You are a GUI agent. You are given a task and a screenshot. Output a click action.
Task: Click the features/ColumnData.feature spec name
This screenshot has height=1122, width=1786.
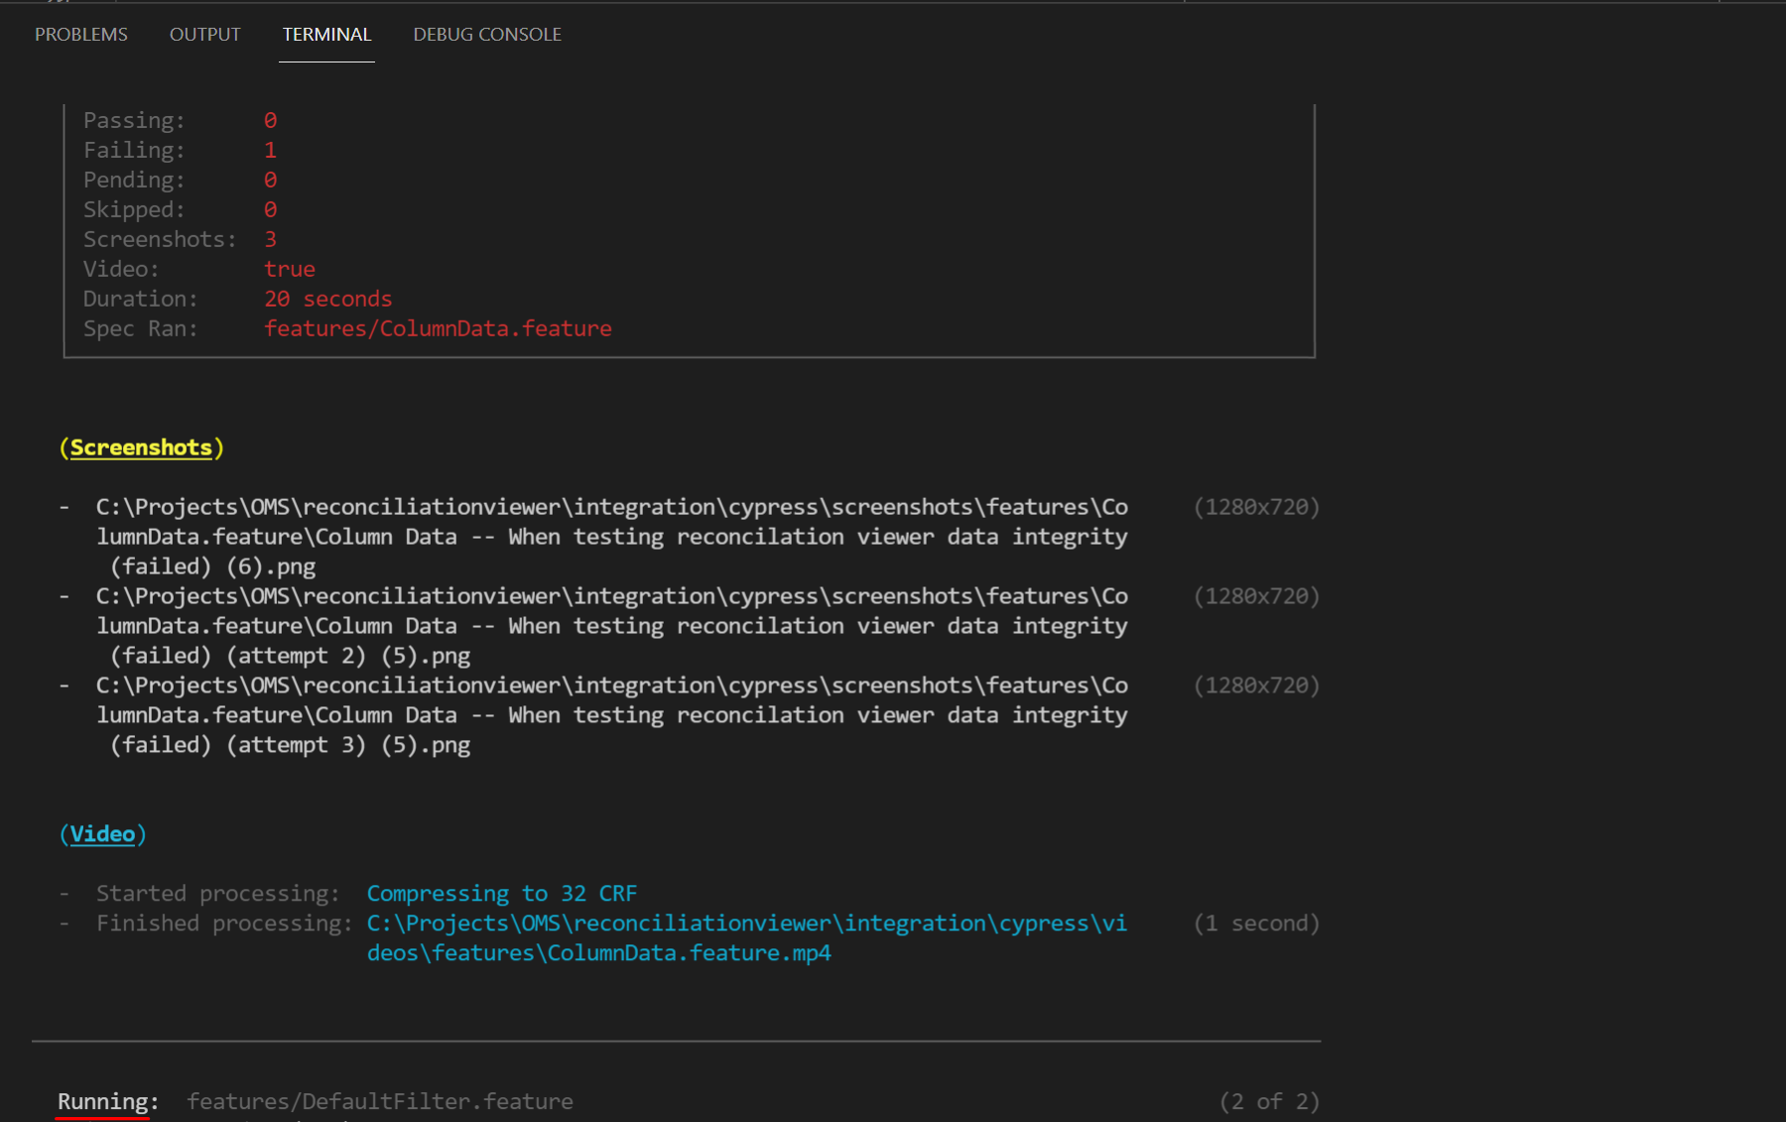tap(438, 328)
